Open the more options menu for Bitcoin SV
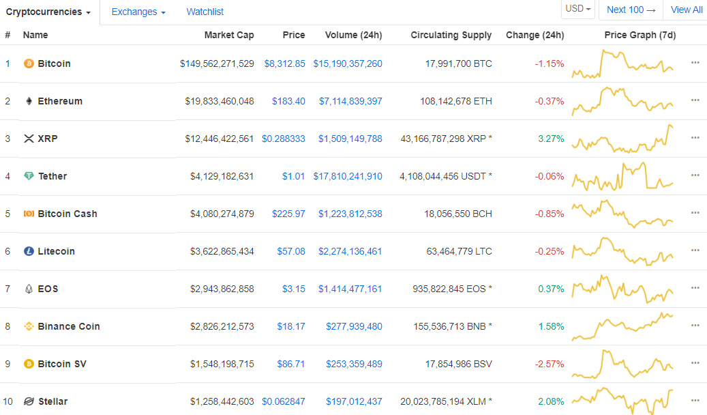The image size is (707, 415). (x=695, y=362)
